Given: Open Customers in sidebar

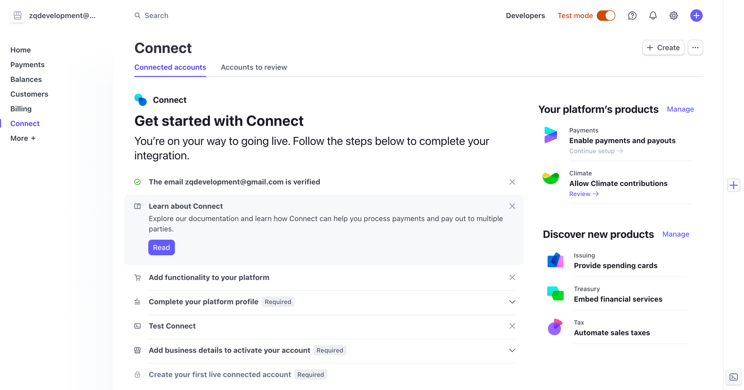Looking at the screenshot, I should pyautogui.click(x=29, y=94).
